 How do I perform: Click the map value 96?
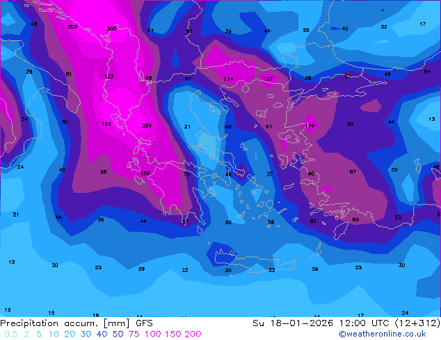click(104, 171)
